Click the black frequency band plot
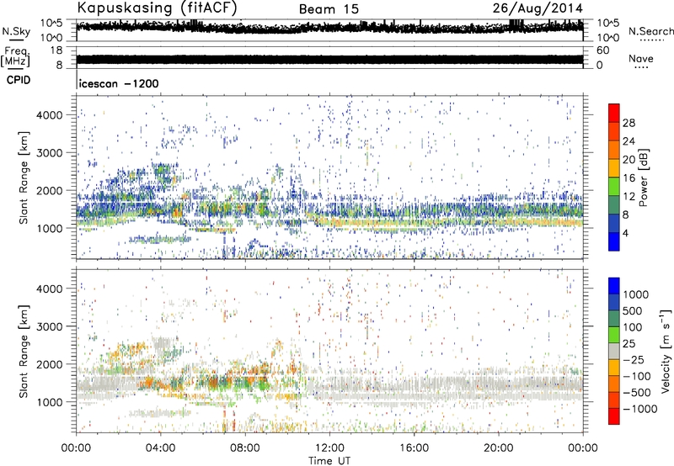The width and height of the screenshot is (674, 466). point(329,59)
